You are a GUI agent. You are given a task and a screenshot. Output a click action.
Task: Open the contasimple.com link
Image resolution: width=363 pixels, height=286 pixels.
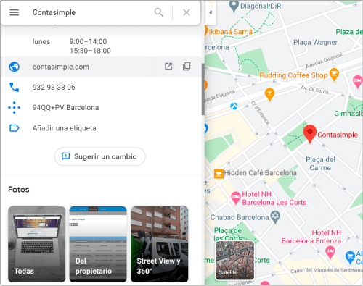tap(61, 67)
